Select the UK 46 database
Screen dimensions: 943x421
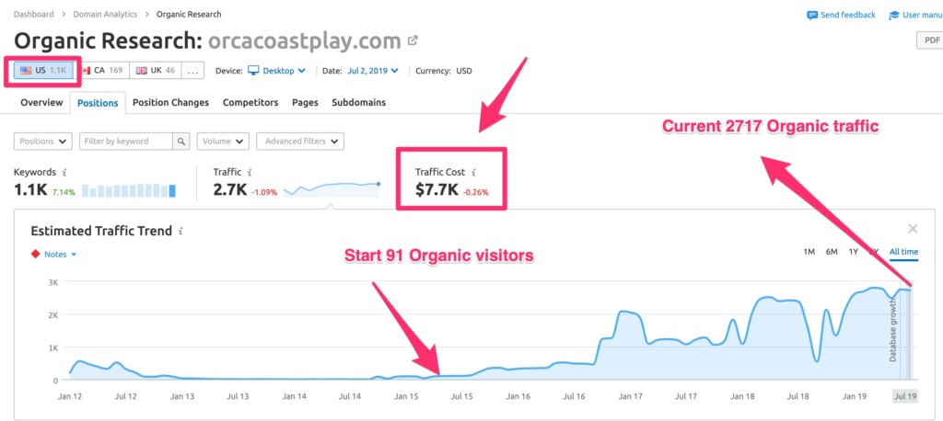pos(155,70)
